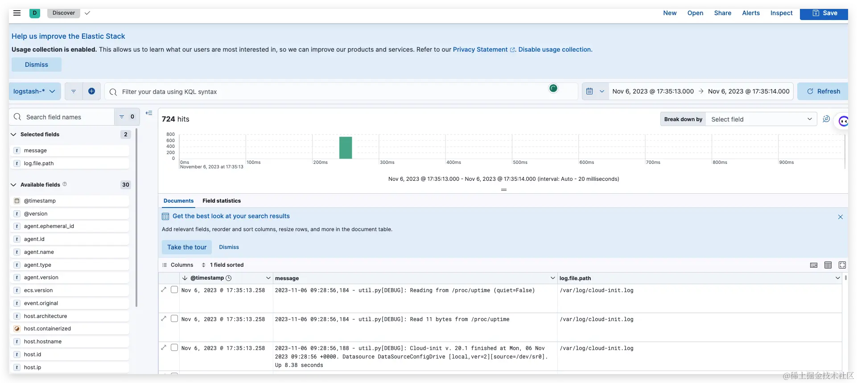Open the assistant chat bubble icon

click(843, 121)
